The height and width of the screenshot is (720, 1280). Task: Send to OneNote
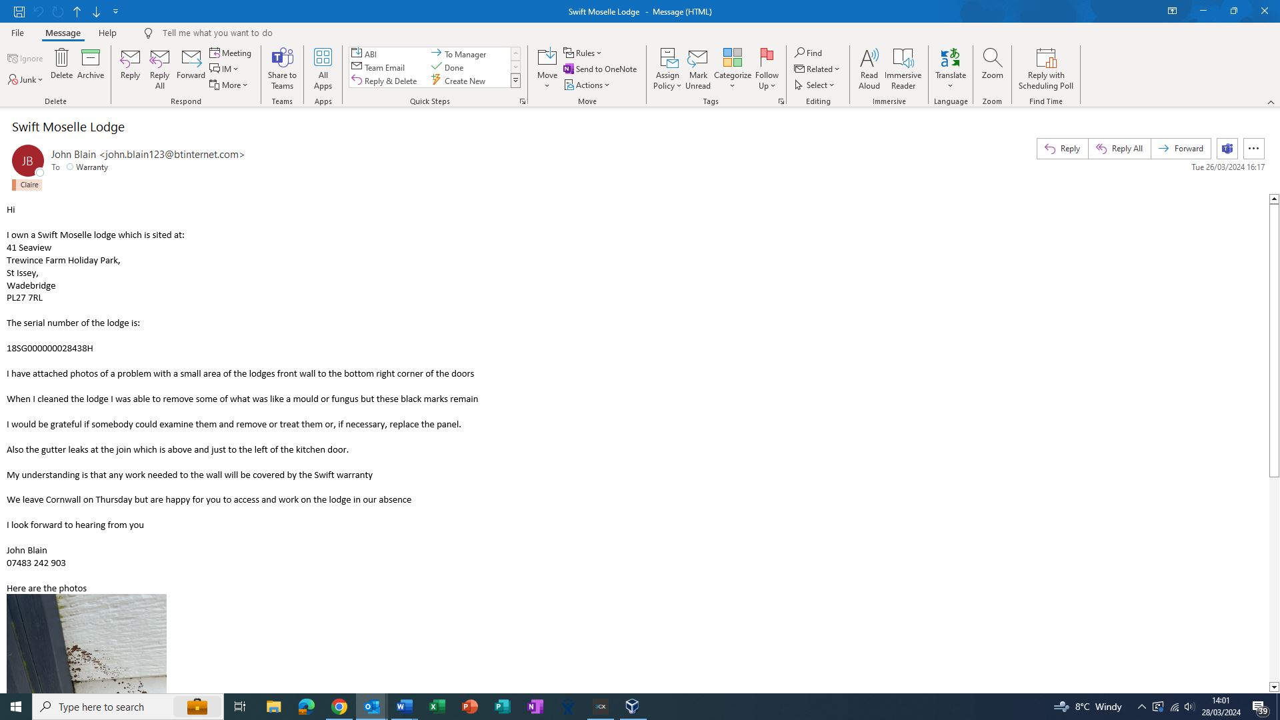click(600, 69)
